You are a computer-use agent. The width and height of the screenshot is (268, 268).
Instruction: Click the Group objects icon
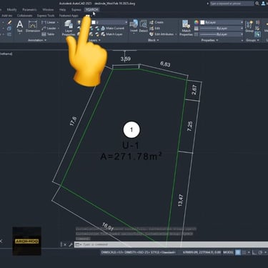coord(249,26)
